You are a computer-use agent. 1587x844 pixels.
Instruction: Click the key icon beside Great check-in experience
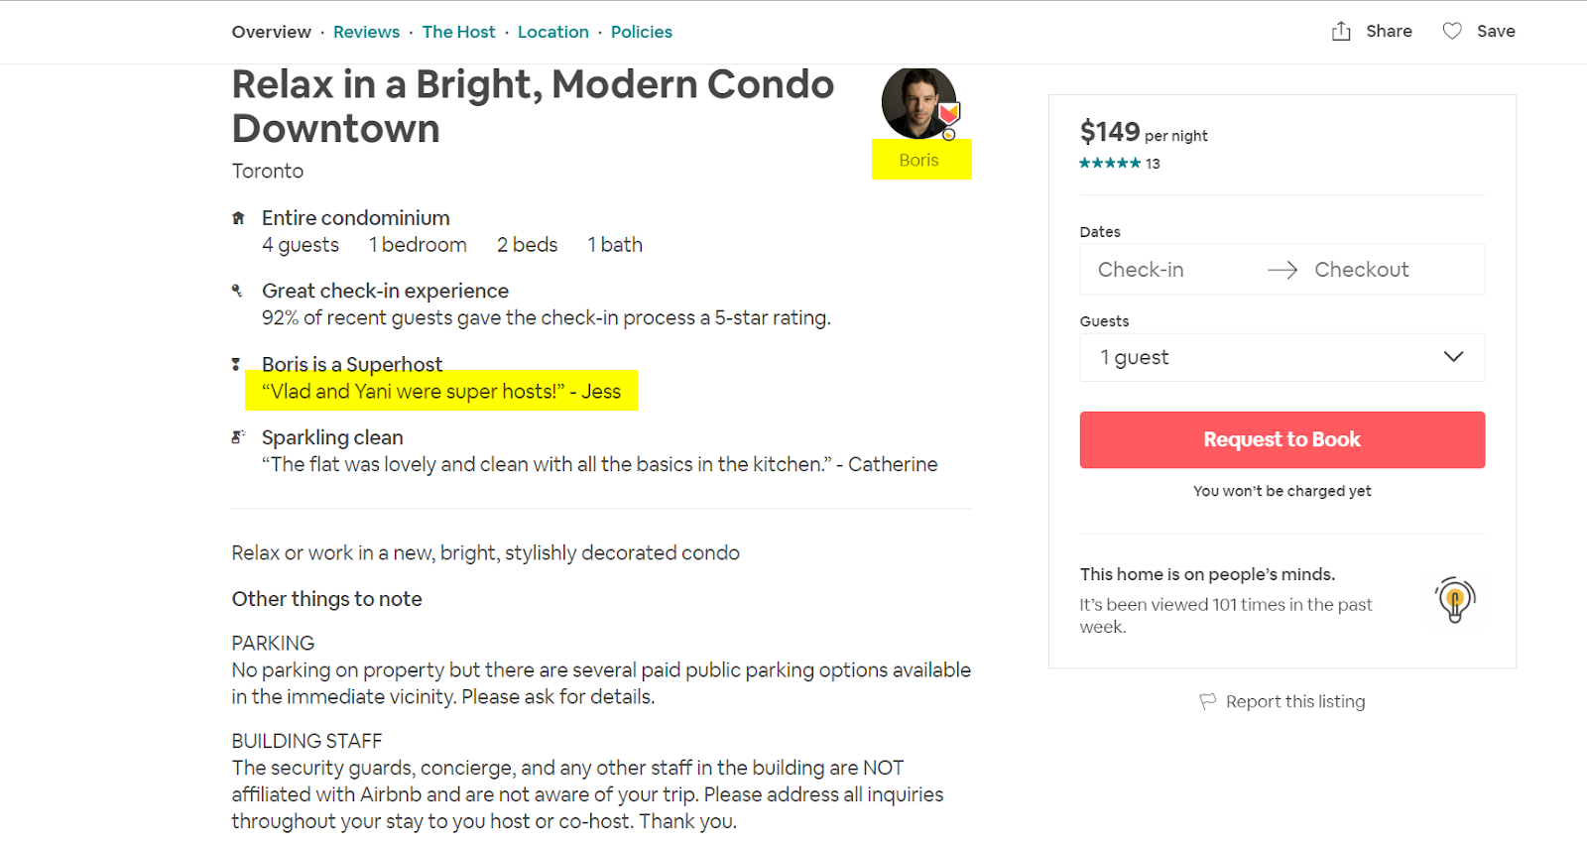coord(237,291)
